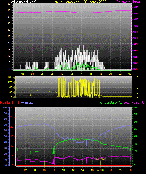Viewport: 146px width, 174px height.
Task: Click the red '15' rainfall axis value
Action: pyautogui.click(x=12, y=136)
